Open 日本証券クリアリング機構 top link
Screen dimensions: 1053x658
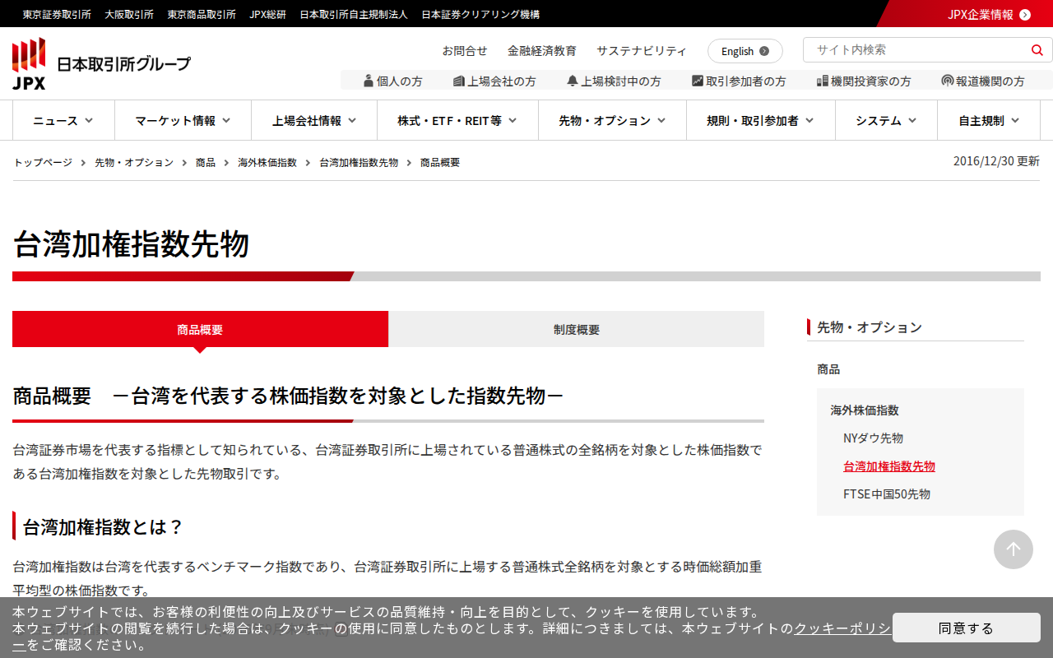pos(480,14)
